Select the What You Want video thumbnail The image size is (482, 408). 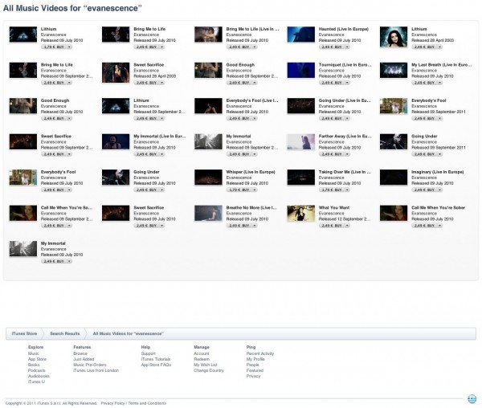pyautogui.click(x=301, y=213)
